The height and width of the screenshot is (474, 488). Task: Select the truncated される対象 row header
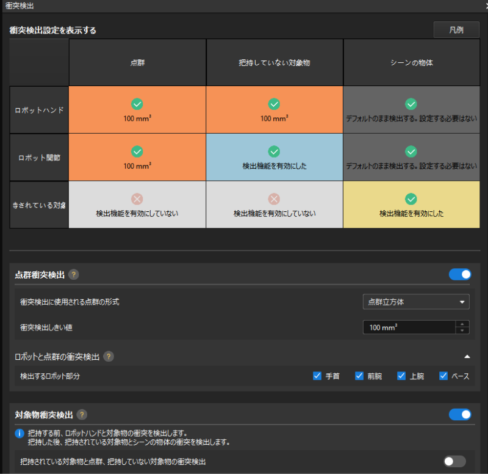pos(39,205)
